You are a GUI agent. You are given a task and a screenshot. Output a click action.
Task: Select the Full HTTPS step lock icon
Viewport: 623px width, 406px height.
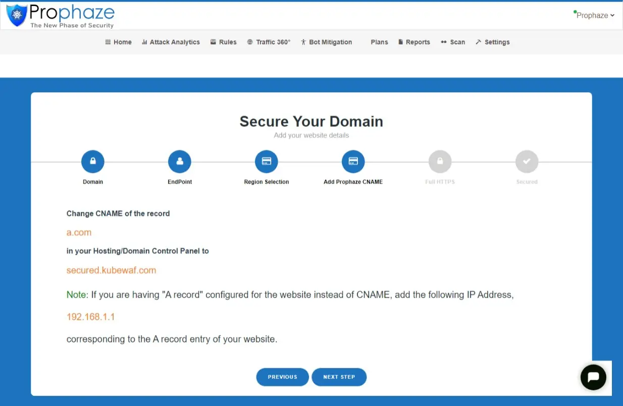click(440, 161)
